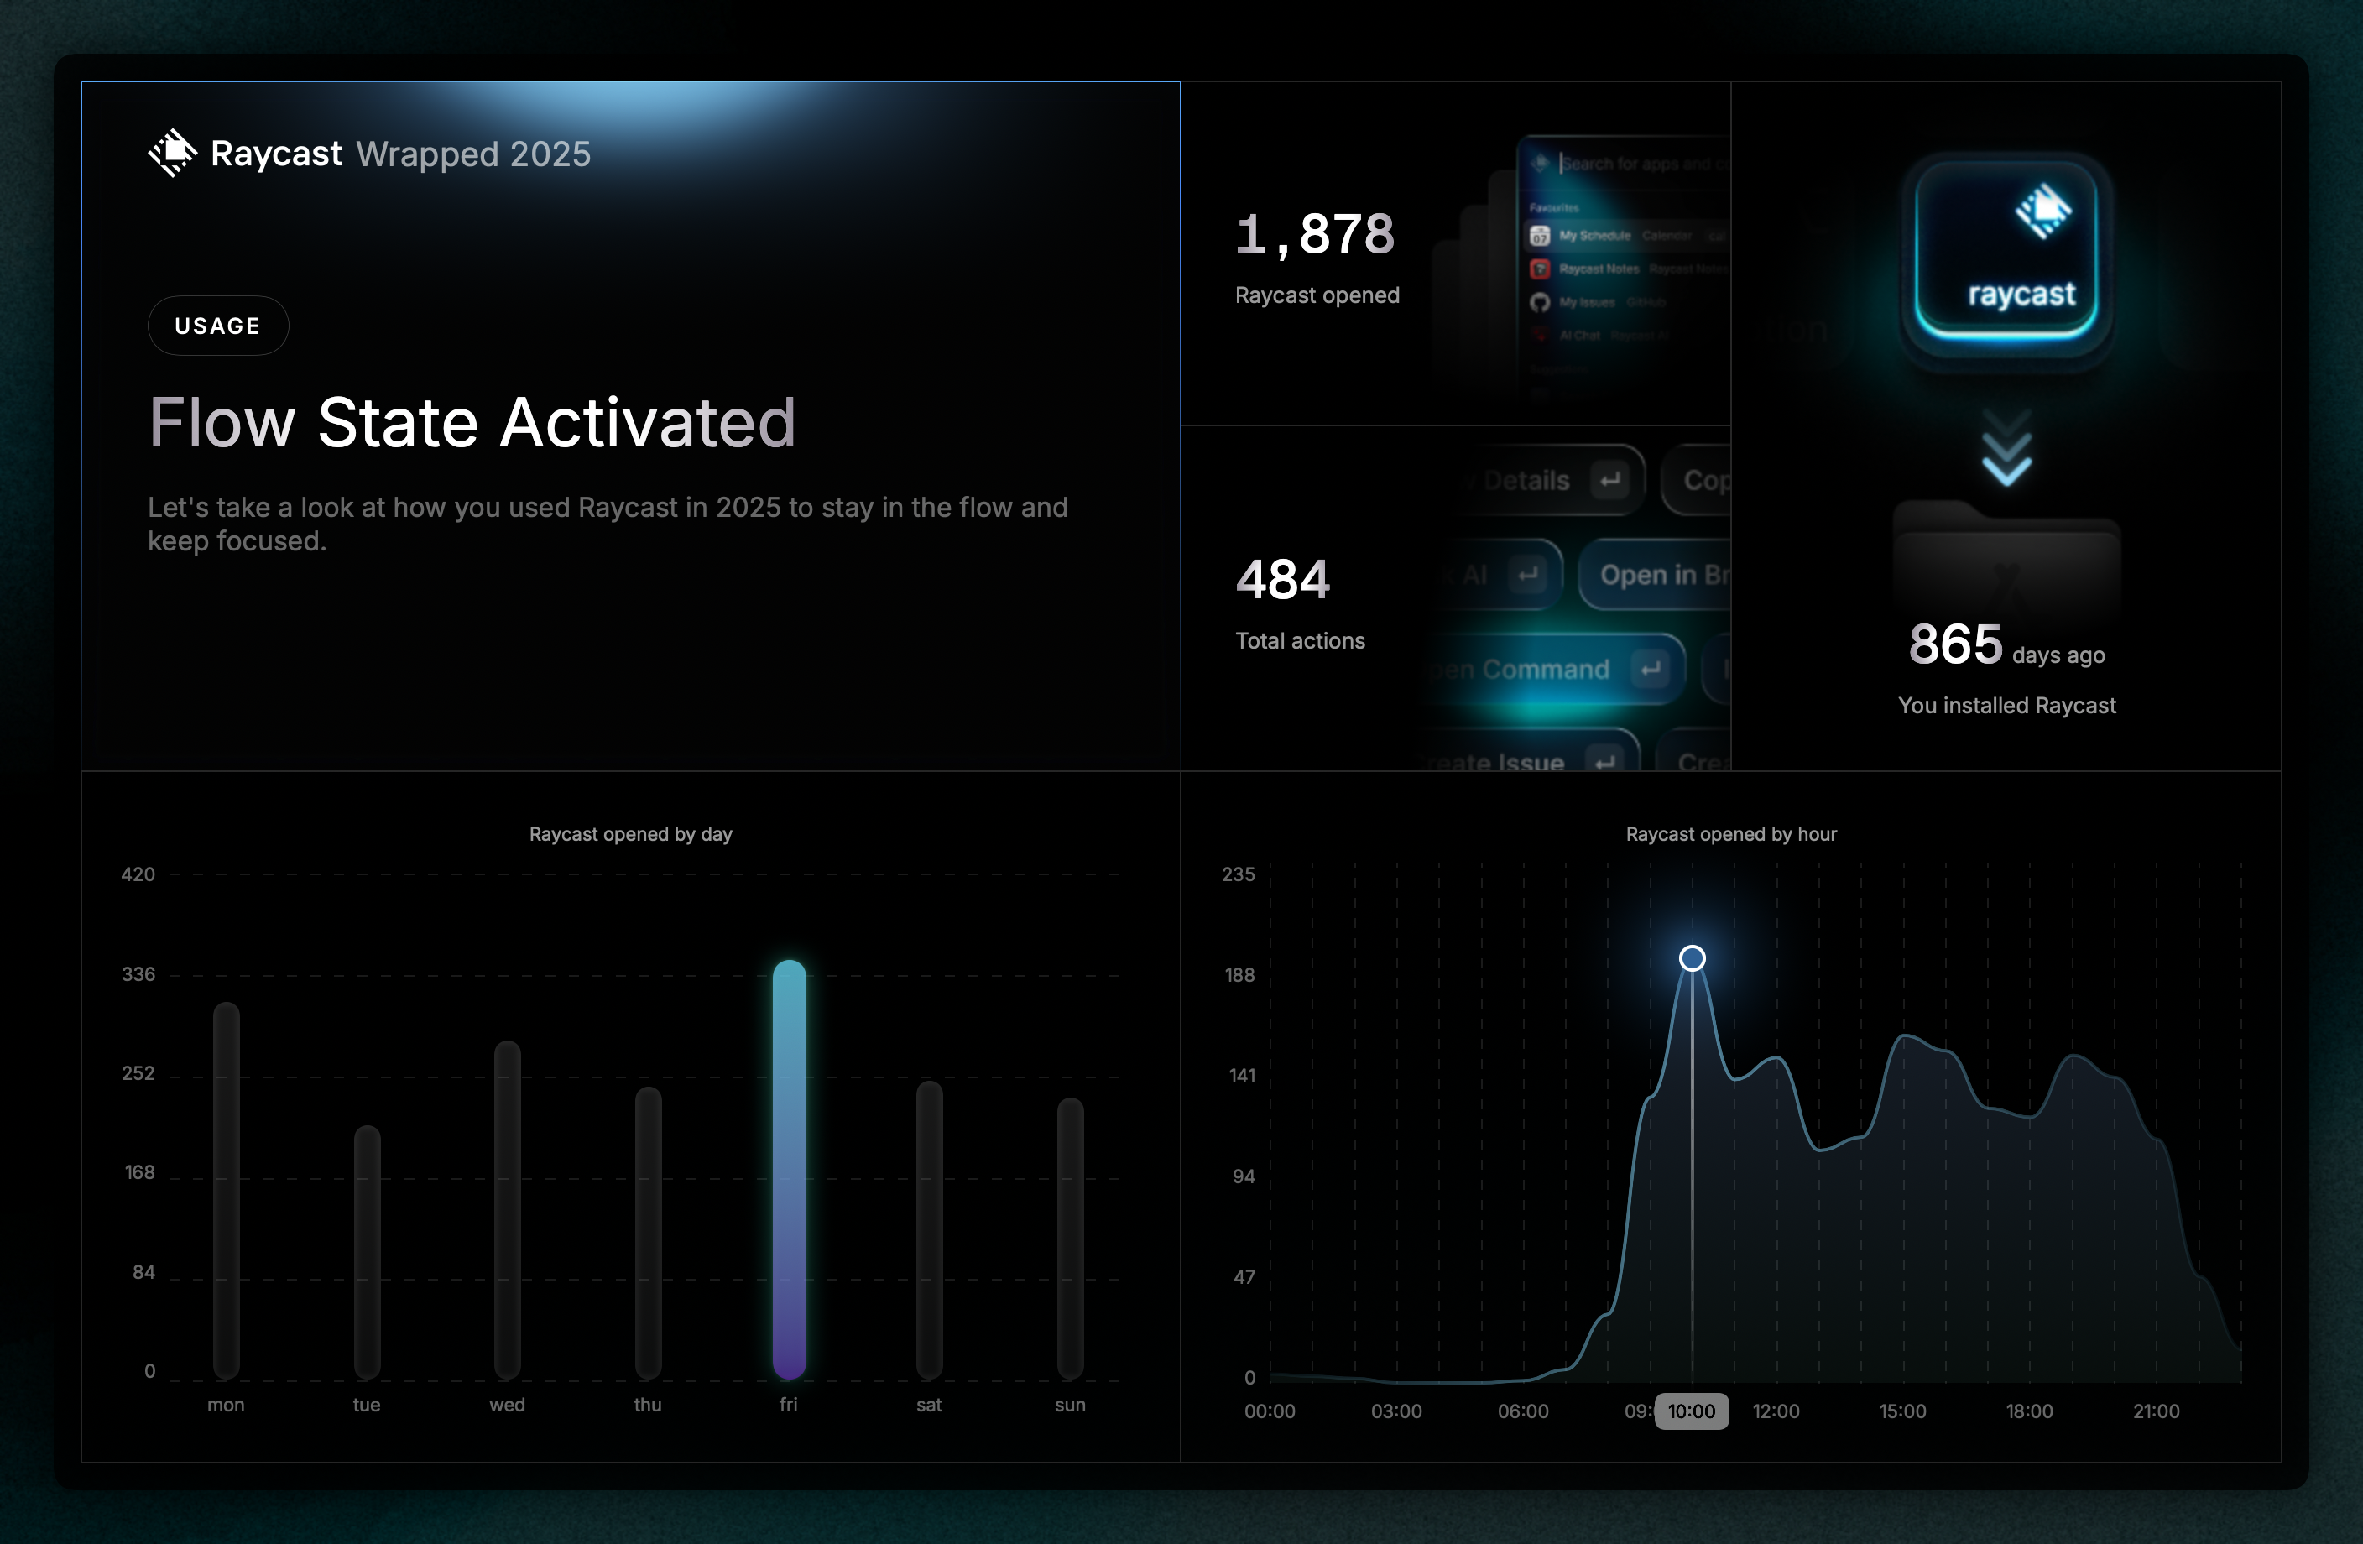
Task: Click the 1,878 Raycast opened stat
Action: pos(1315,235)
